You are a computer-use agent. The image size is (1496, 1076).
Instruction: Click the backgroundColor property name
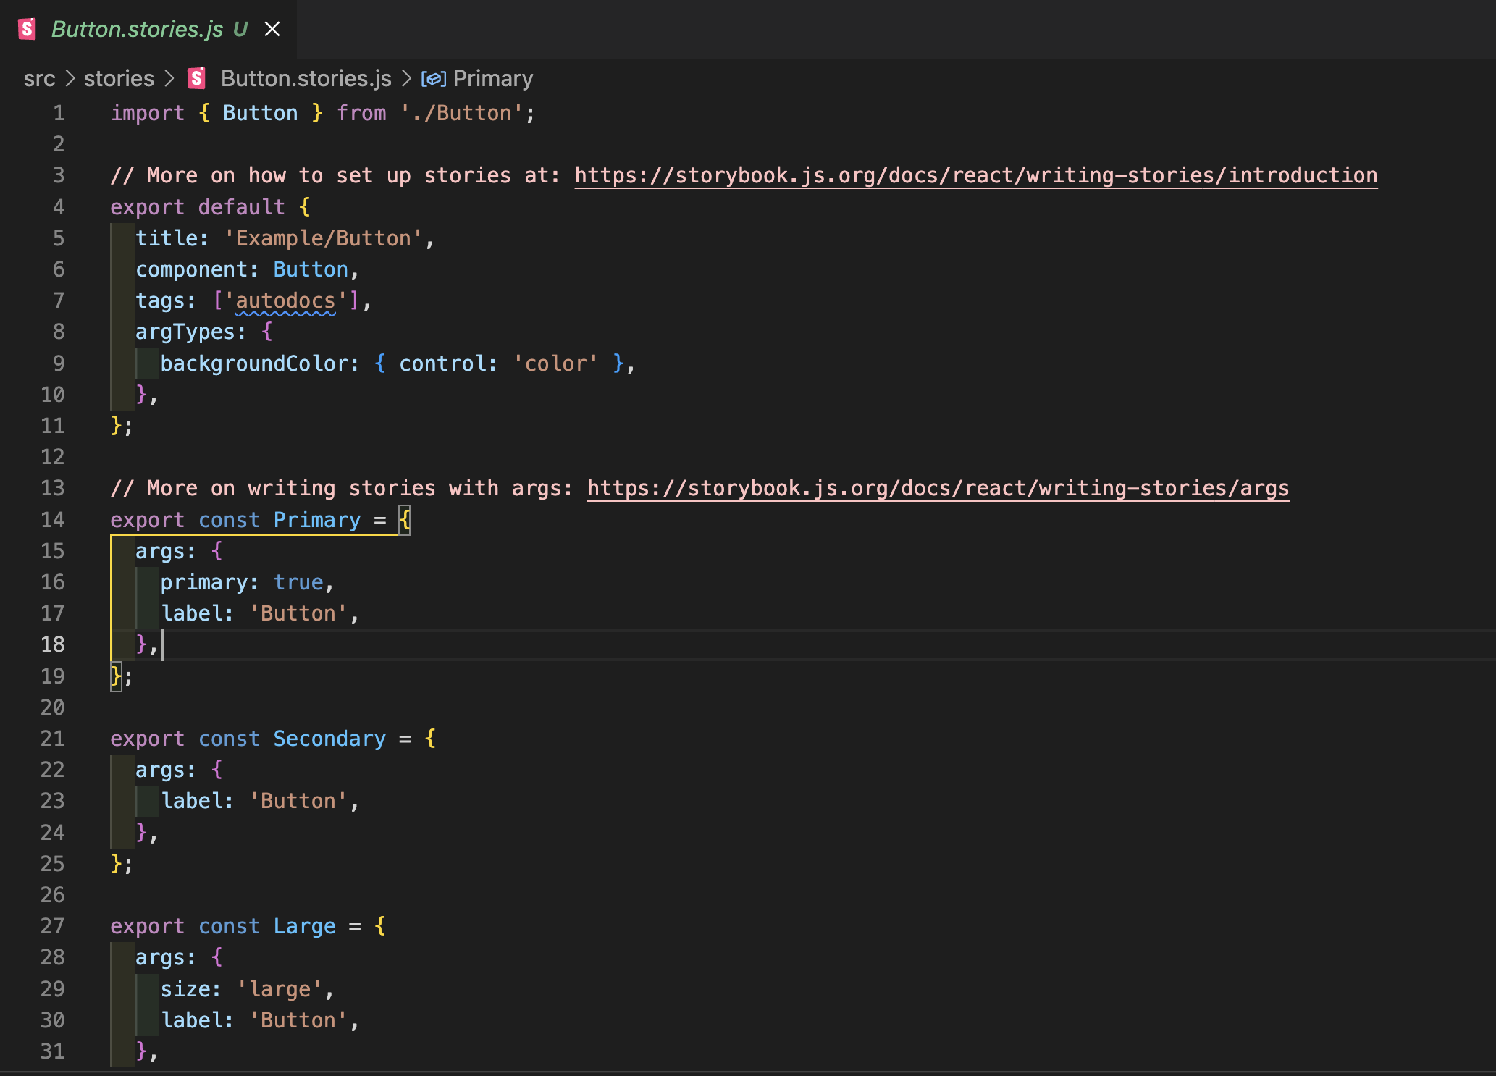(254, 363)
